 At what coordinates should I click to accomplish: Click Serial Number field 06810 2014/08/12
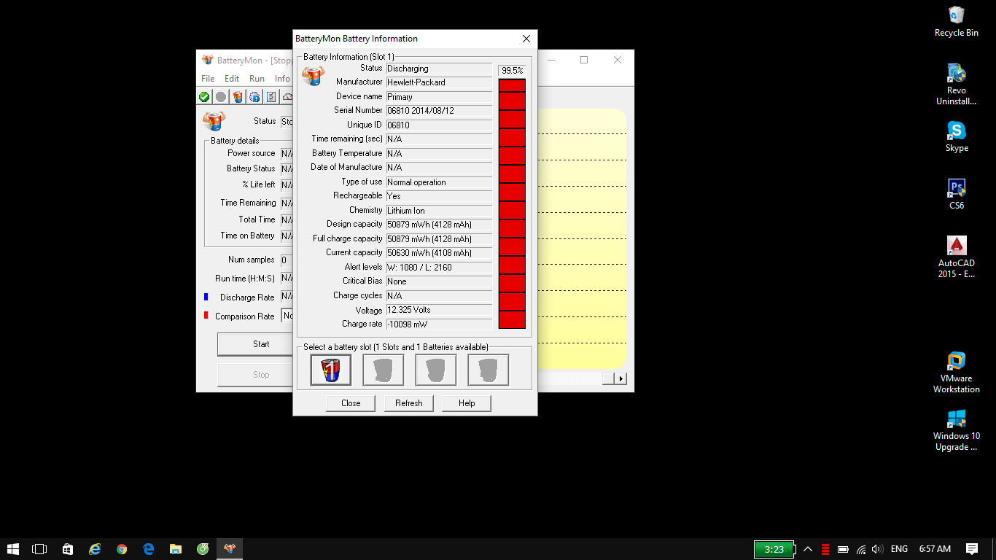[439, 111]
